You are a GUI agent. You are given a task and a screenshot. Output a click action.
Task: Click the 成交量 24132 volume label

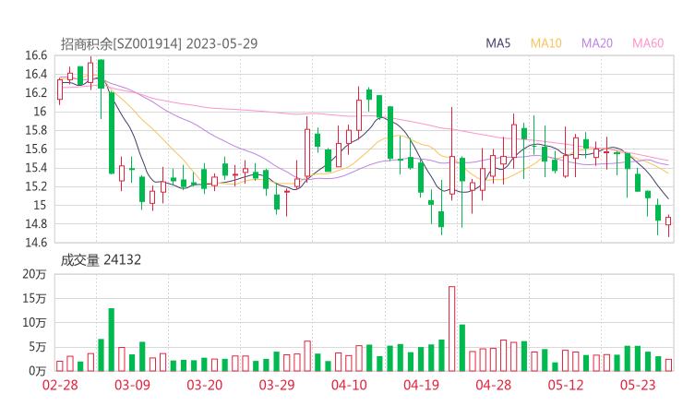[101, 260]
